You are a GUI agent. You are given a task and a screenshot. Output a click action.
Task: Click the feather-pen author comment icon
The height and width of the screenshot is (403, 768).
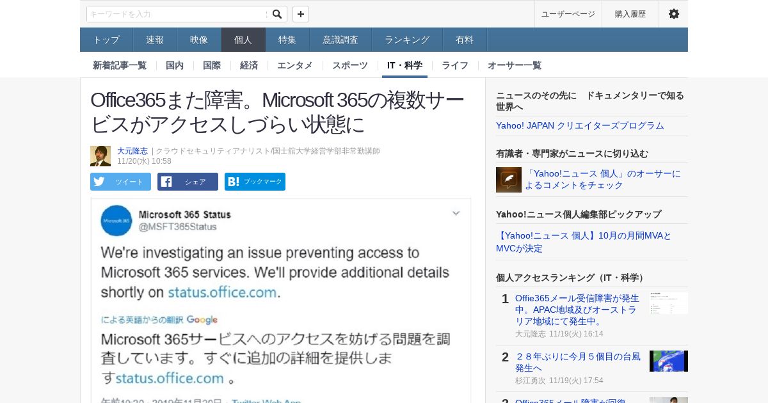[509, 180]
